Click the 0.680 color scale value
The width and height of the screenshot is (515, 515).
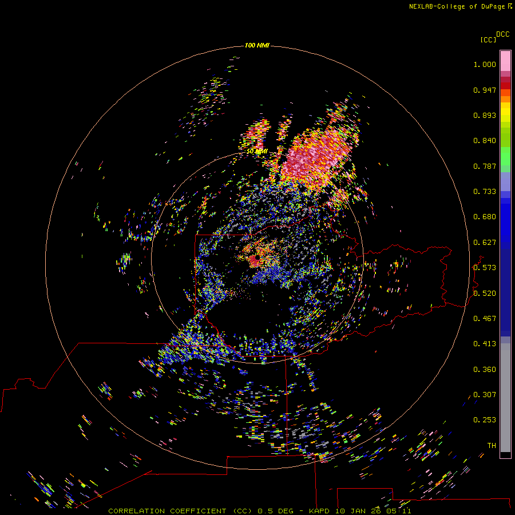pyautogui.click(x=485, y=217)
